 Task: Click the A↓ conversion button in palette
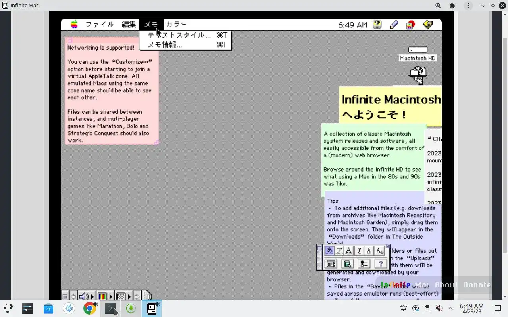coord(379,250)
